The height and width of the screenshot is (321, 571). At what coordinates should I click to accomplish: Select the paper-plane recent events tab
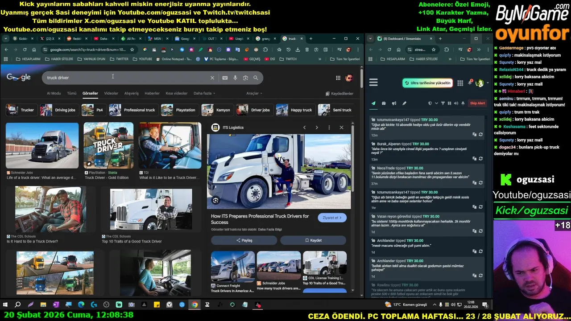pos(373,103)
